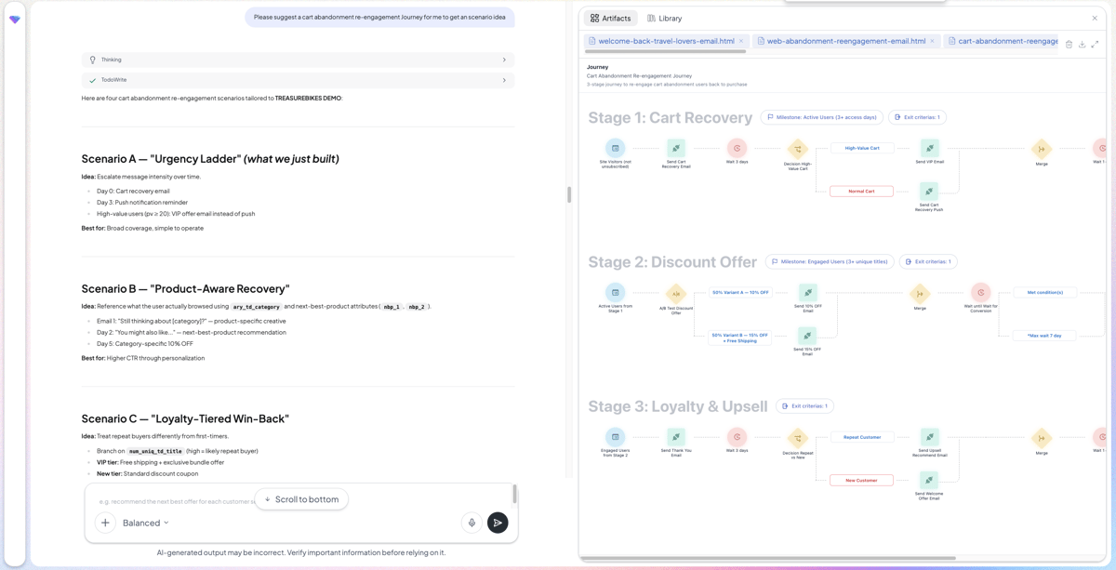
Task: Select the Decision Repeat vs New node
Action: (798, 437)
